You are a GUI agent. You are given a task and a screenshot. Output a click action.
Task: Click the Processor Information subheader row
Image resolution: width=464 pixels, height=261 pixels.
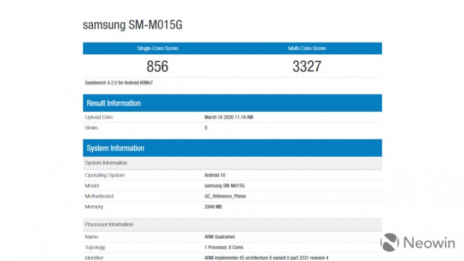pyautogui.click(x=232, y=225)
